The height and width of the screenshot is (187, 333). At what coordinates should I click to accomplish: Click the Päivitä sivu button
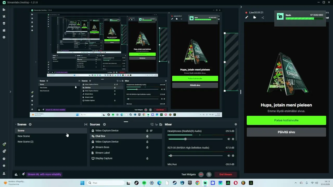pyautogui.click(x=286, y=132)
